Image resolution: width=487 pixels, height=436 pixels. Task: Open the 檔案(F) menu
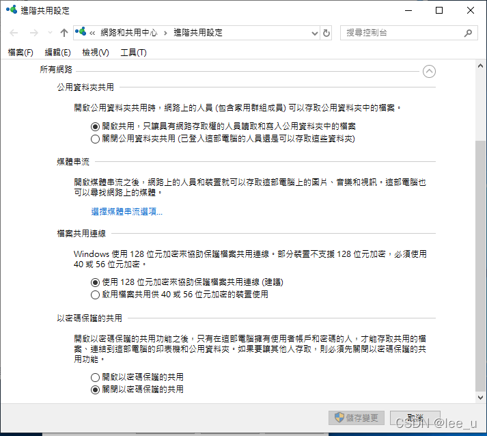click(20, 53)
